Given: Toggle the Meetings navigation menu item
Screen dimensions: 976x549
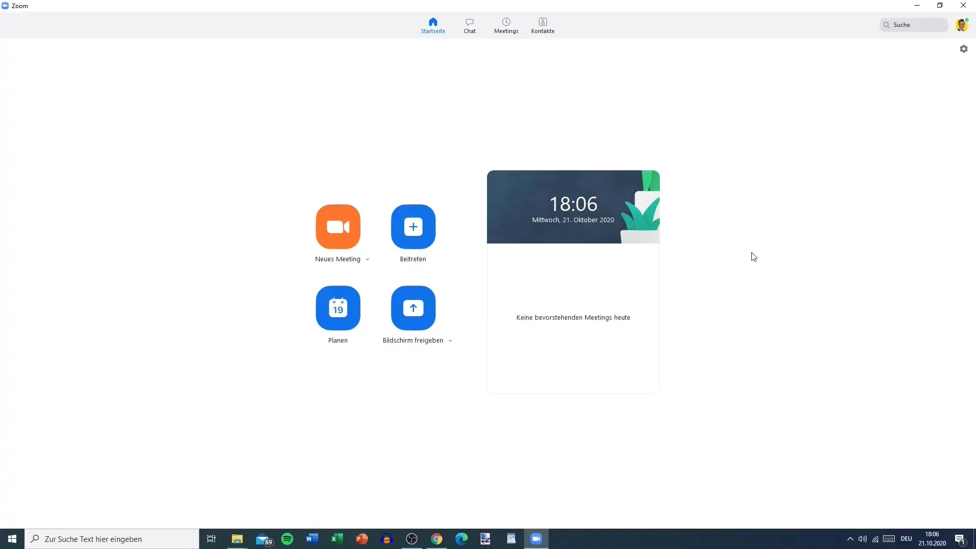Looking at the screenshot, I should coord(506,25).
